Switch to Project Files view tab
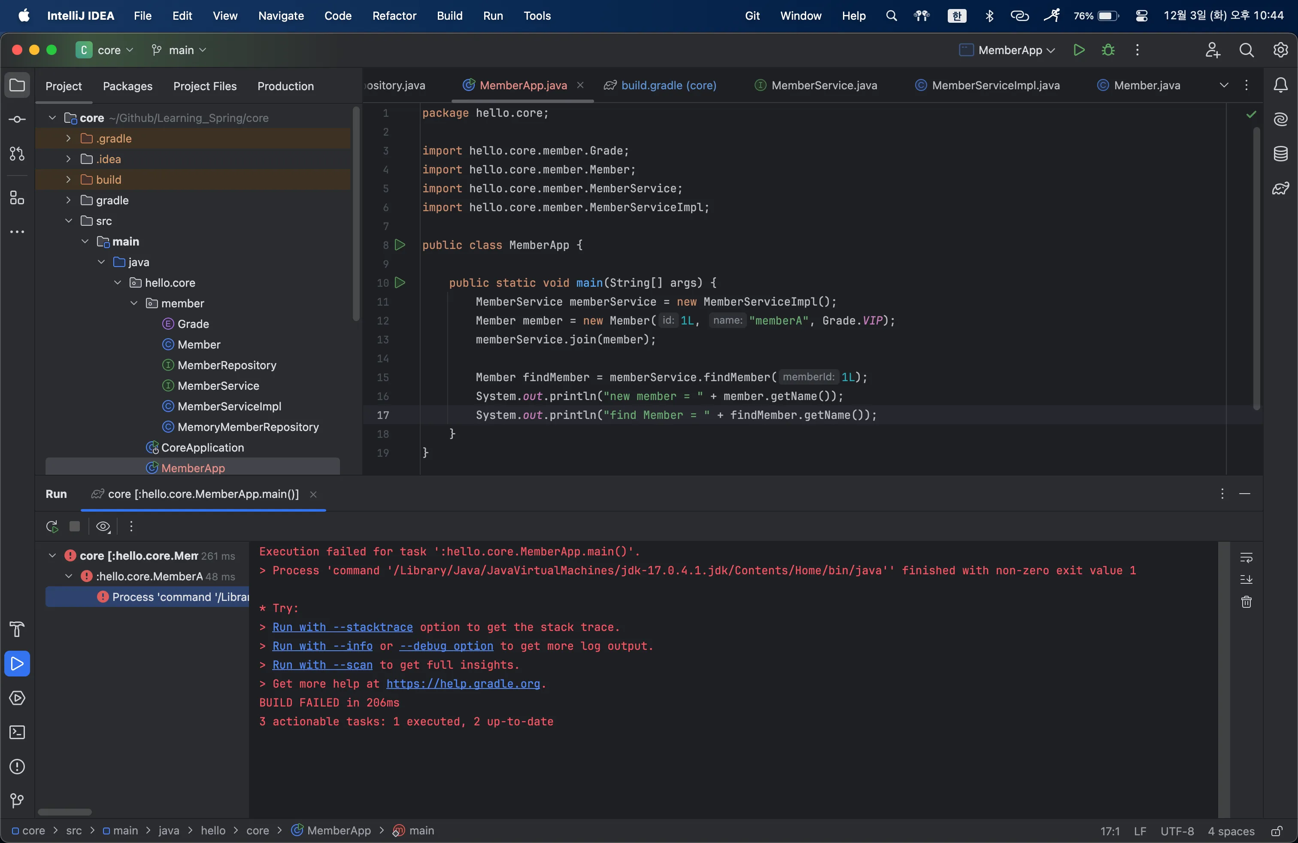Viewport: 1298px width, 843px height. (205, 86)
